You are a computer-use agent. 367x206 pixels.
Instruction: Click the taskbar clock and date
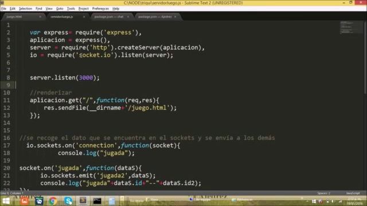pyautogui.click(x=354, y=201)
